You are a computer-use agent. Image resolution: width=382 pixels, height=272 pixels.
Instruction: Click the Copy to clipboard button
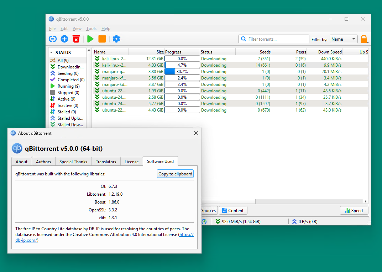[175, 174]
